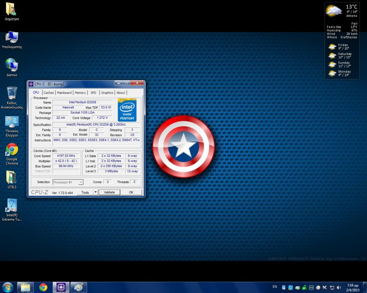
Task: Click Friday's forecast icon in weather gadget
Action: [x=332, y=47]
